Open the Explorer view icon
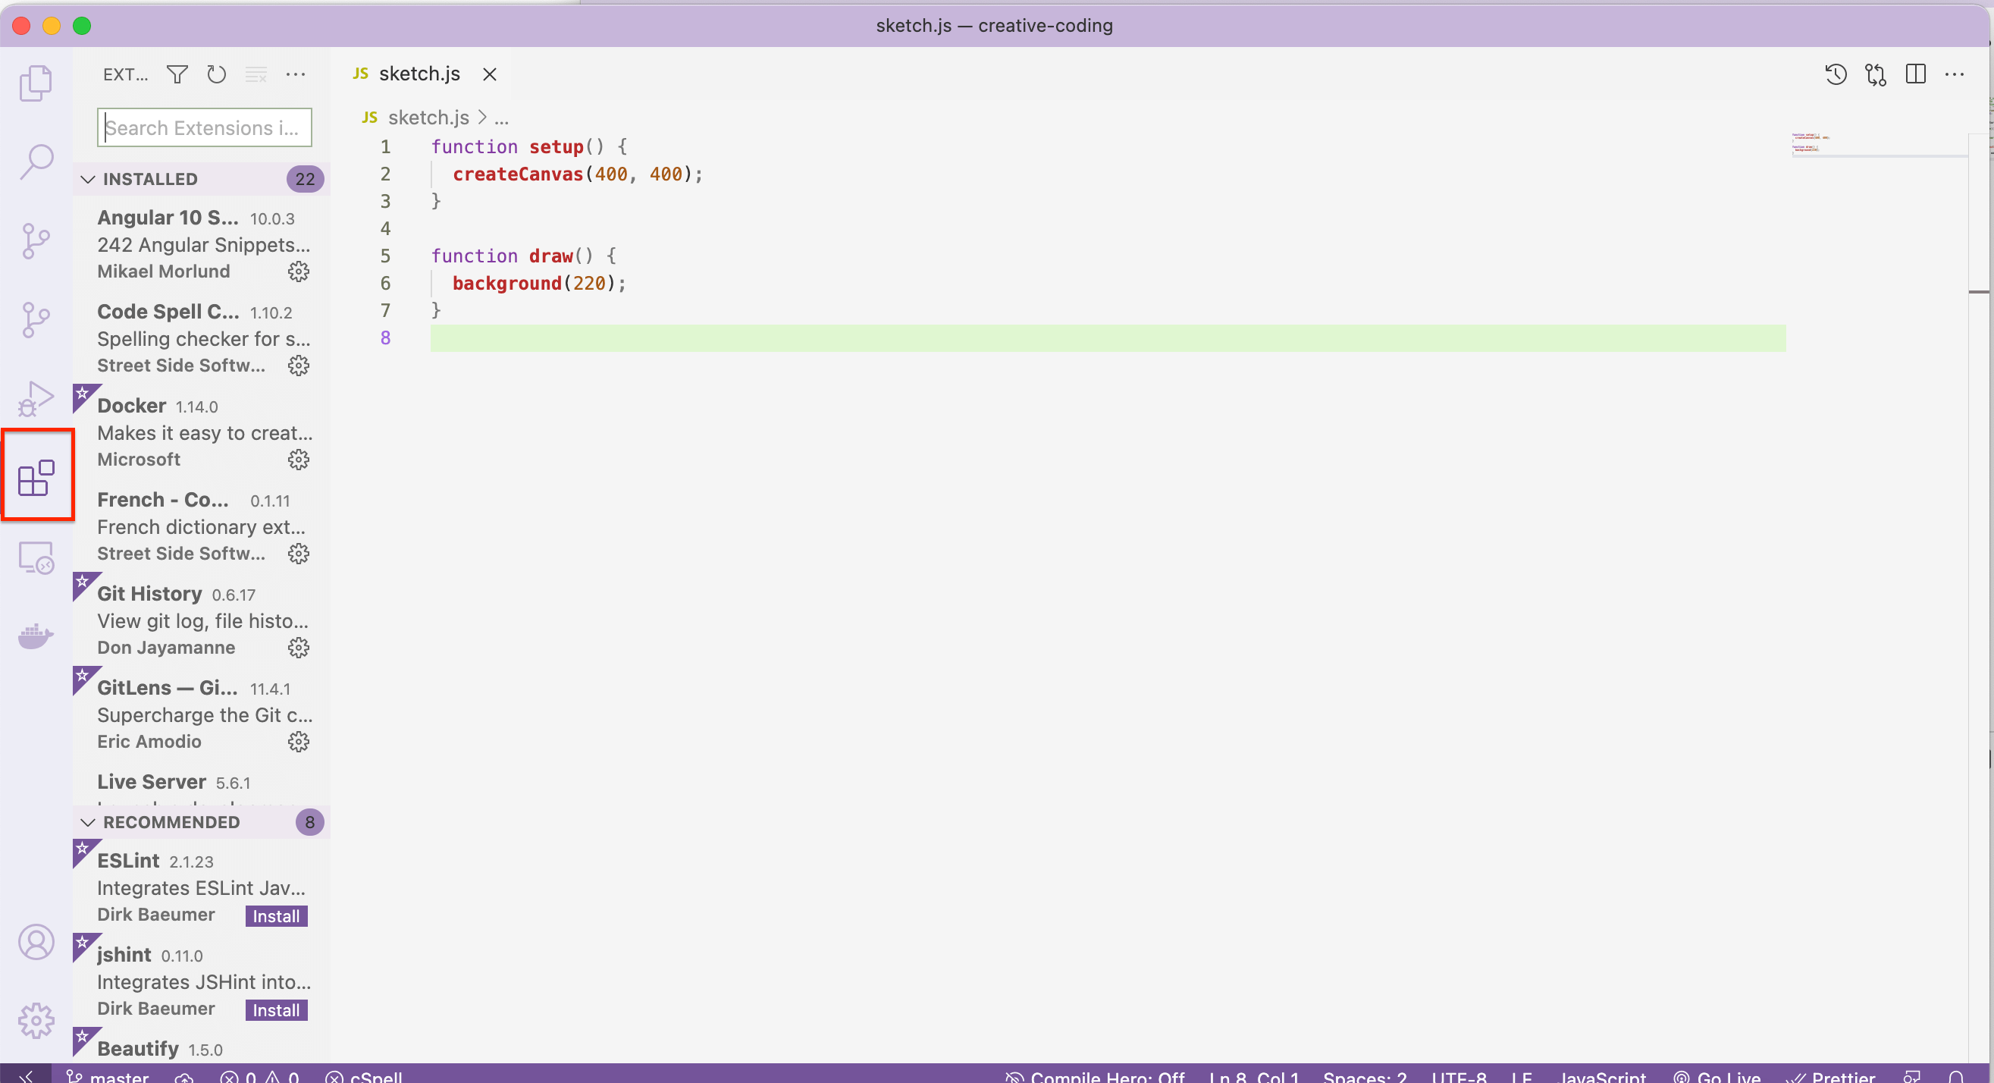 click(x=36, y=83)
